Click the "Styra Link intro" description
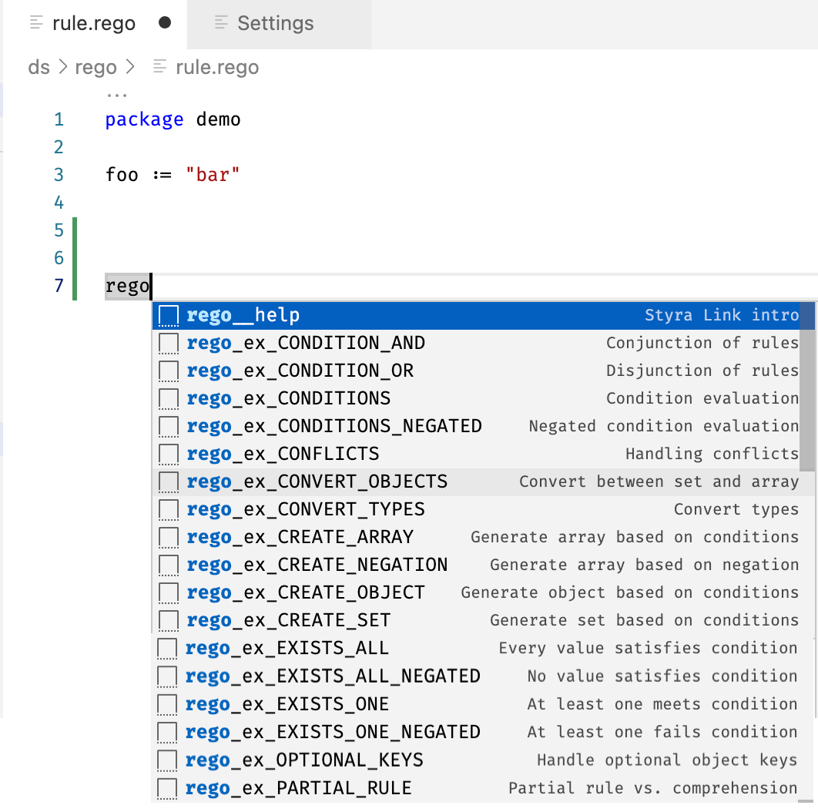The height and width of the screenshot is (812, 818). coord(722,315)
